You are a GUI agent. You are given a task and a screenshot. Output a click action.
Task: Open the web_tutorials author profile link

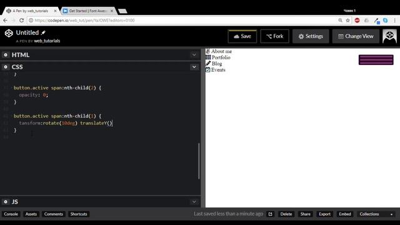click(47, 41)
